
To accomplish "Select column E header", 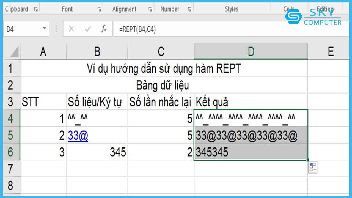I will (x=329, y=52).
